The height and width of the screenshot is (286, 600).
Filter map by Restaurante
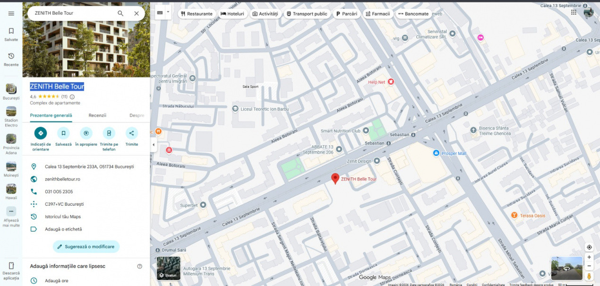(x=196, y=14)
